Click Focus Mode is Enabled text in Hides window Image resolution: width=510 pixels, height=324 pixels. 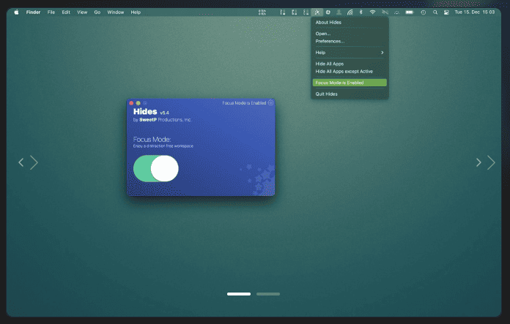pos(244,103)
